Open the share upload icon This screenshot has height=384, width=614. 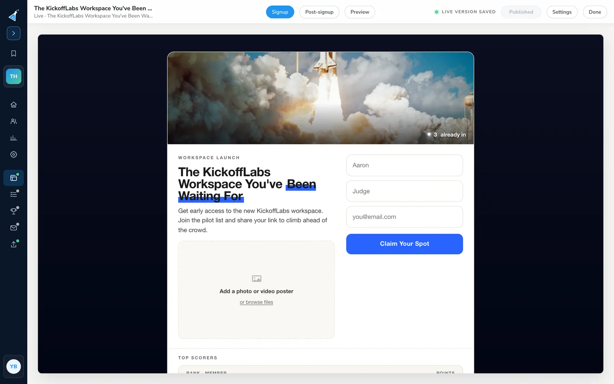point(13,244)
